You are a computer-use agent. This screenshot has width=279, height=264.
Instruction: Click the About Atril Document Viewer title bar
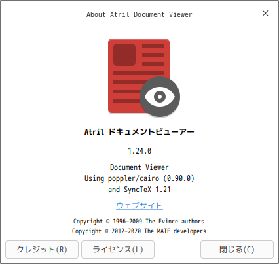(x=139, y=14)
